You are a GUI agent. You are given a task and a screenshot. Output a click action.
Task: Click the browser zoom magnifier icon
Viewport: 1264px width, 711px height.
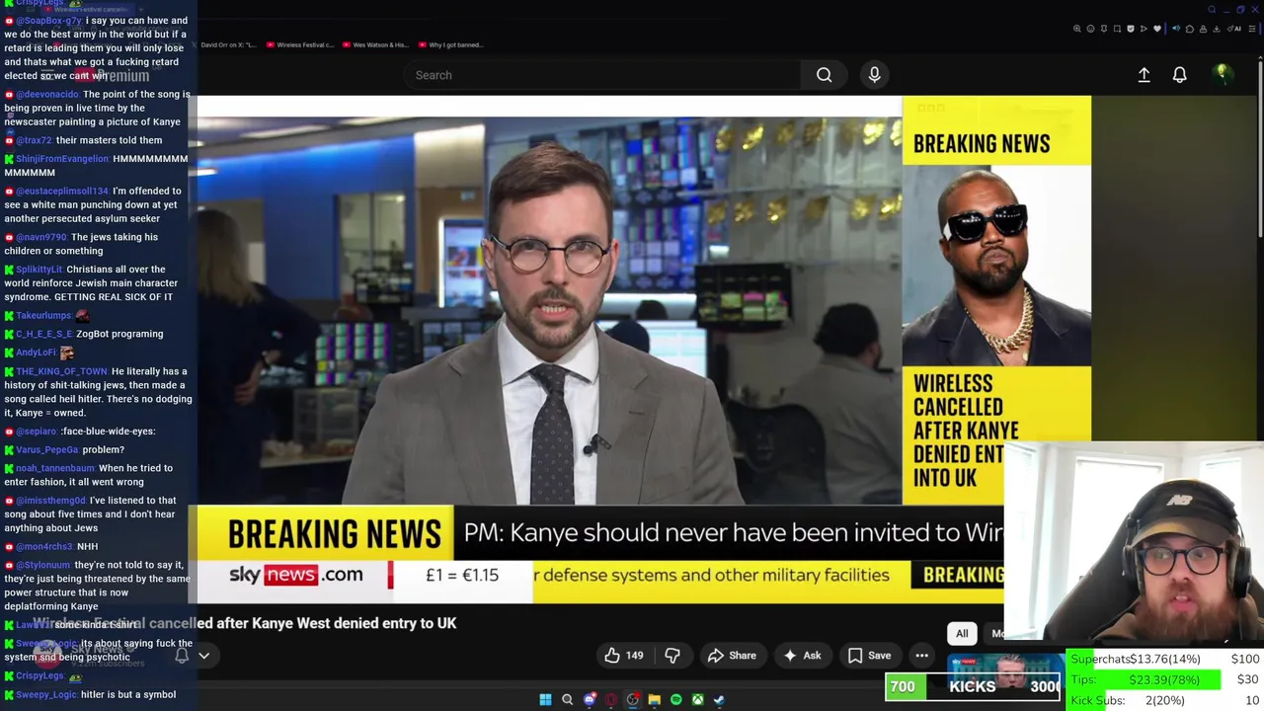coord(1076,29)
